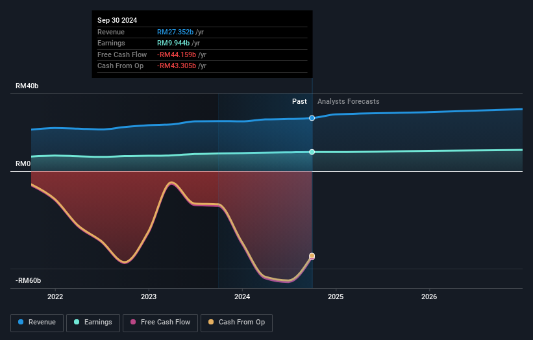Toggle the Free Cash Flow legend series
The height and width of the screenshot is (340, 533).
[x=160, y=322]
